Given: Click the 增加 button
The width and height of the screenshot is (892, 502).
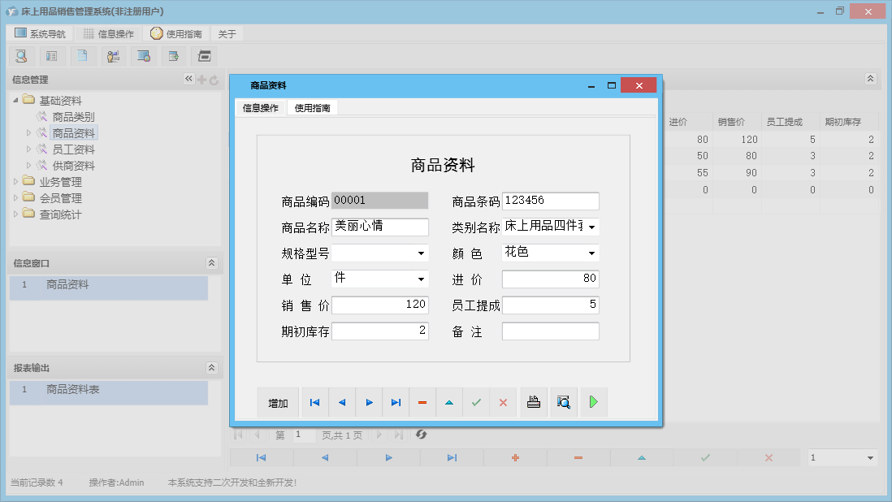Looking at the screenshot, I should pos(279,403).
